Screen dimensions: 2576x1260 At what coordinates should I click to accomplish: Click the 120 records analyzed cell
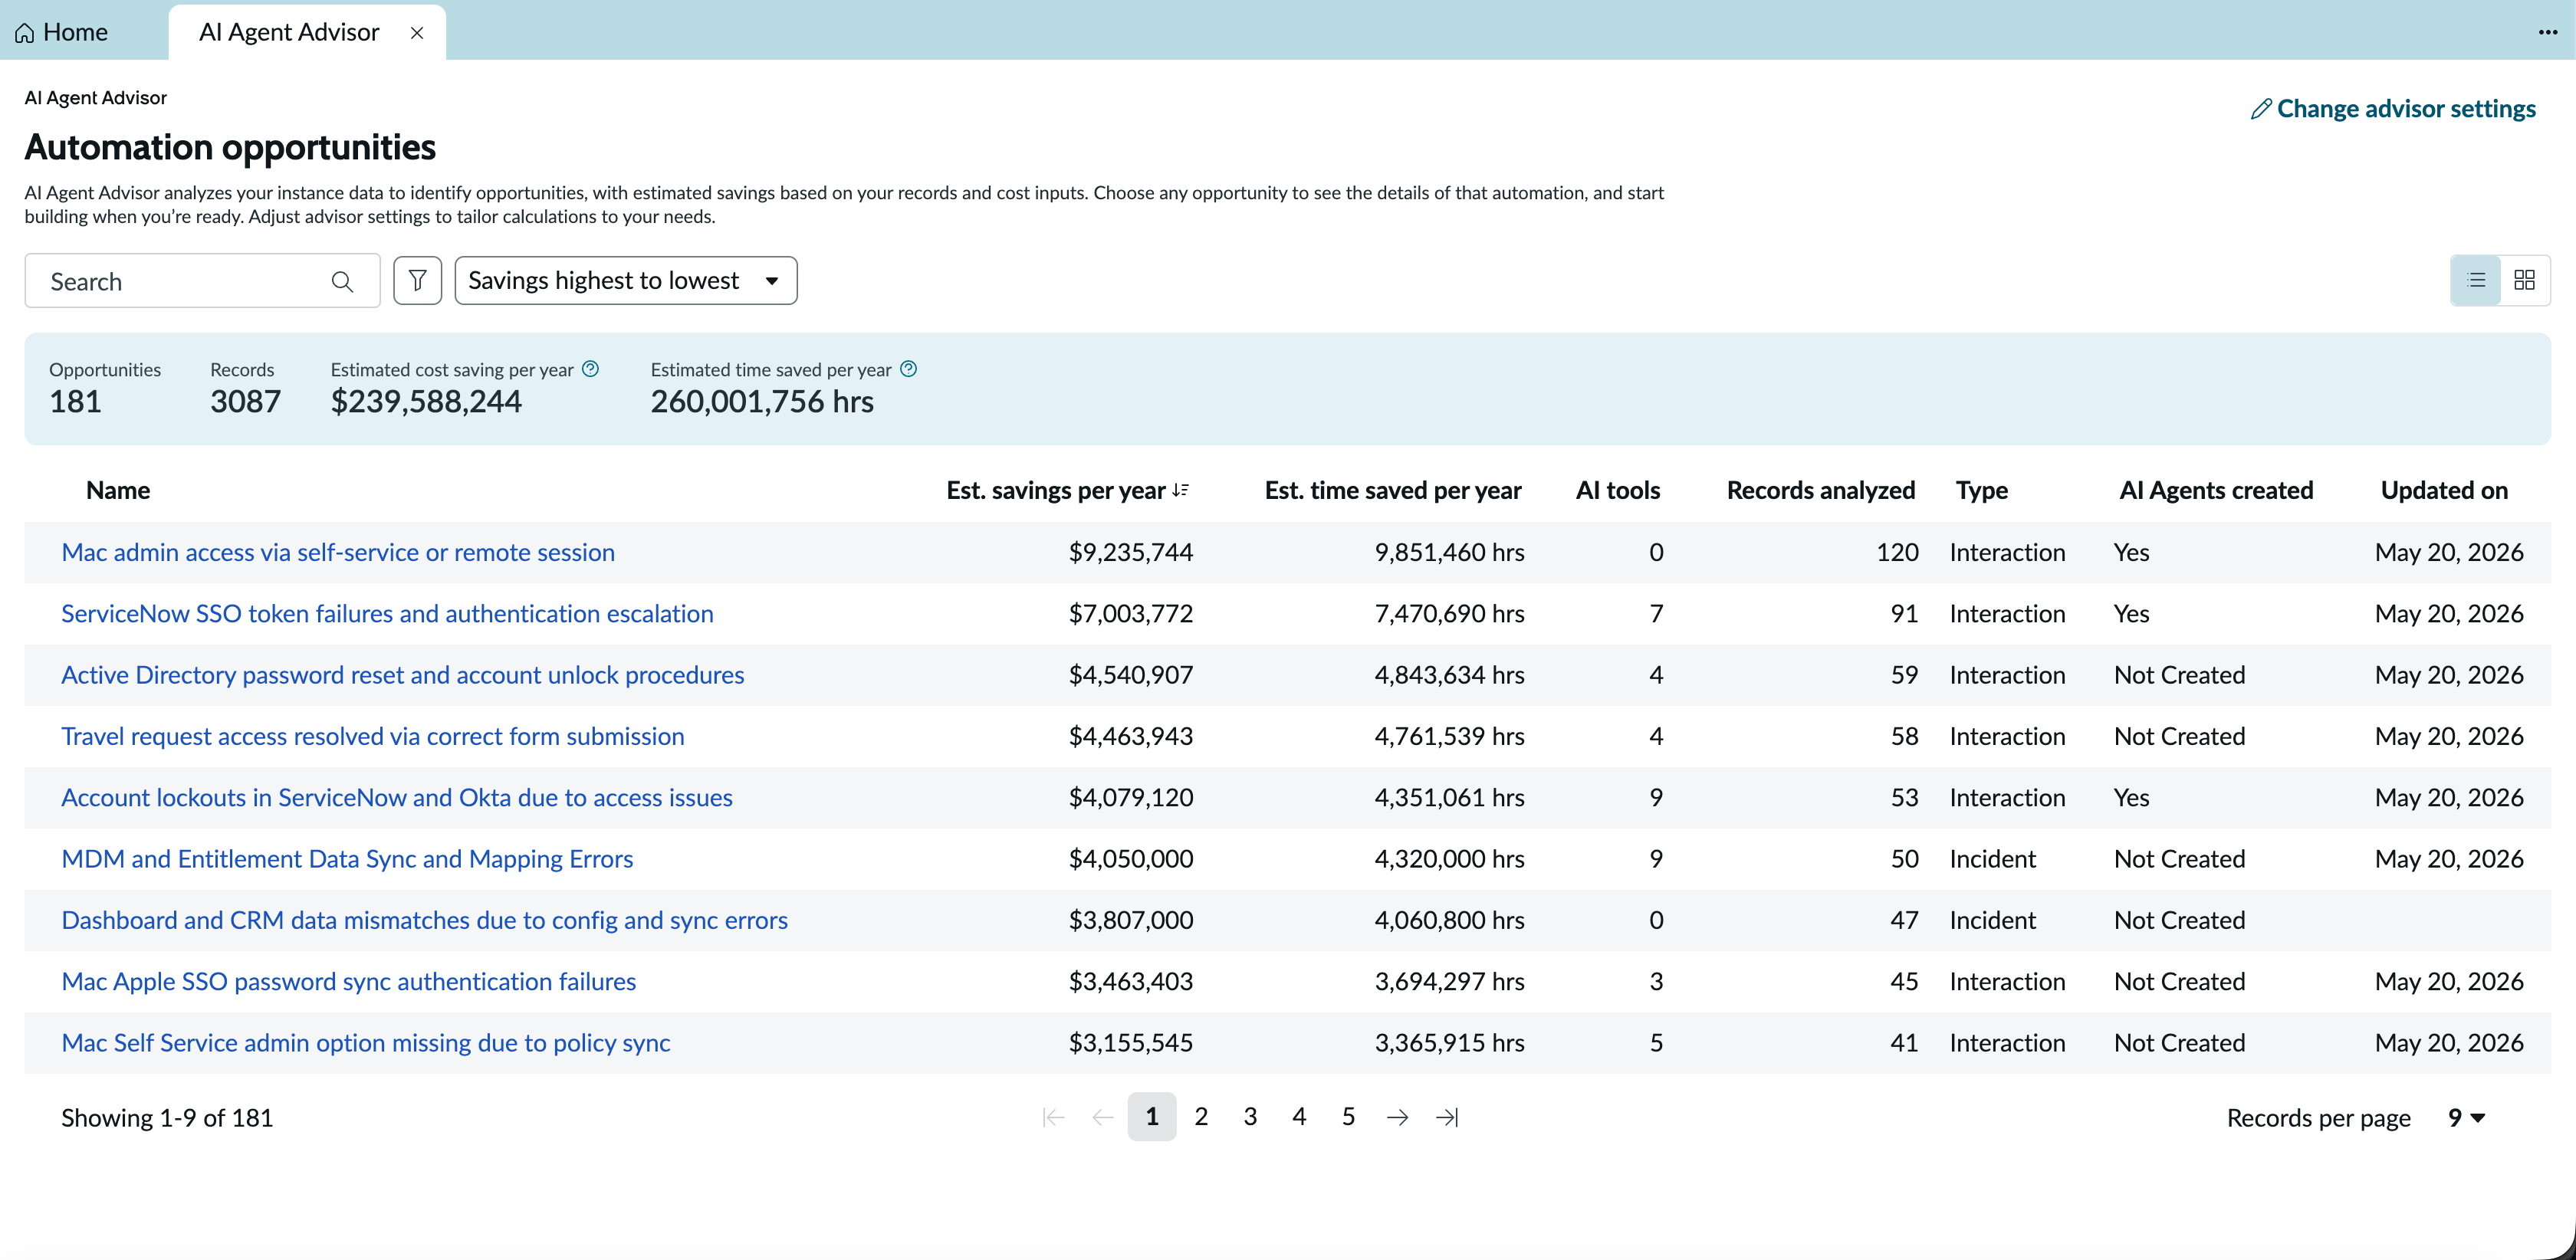1897,552
